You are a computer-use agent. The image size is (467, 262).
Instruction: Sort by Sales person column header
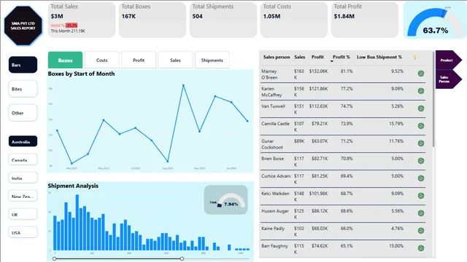tap(277, 57)
